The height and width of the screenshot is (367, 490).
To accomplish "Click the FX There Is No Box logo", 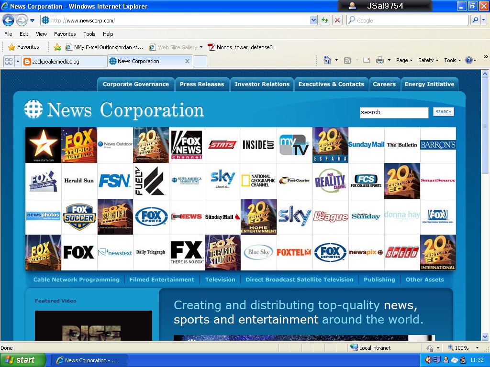I will point(187,252).
